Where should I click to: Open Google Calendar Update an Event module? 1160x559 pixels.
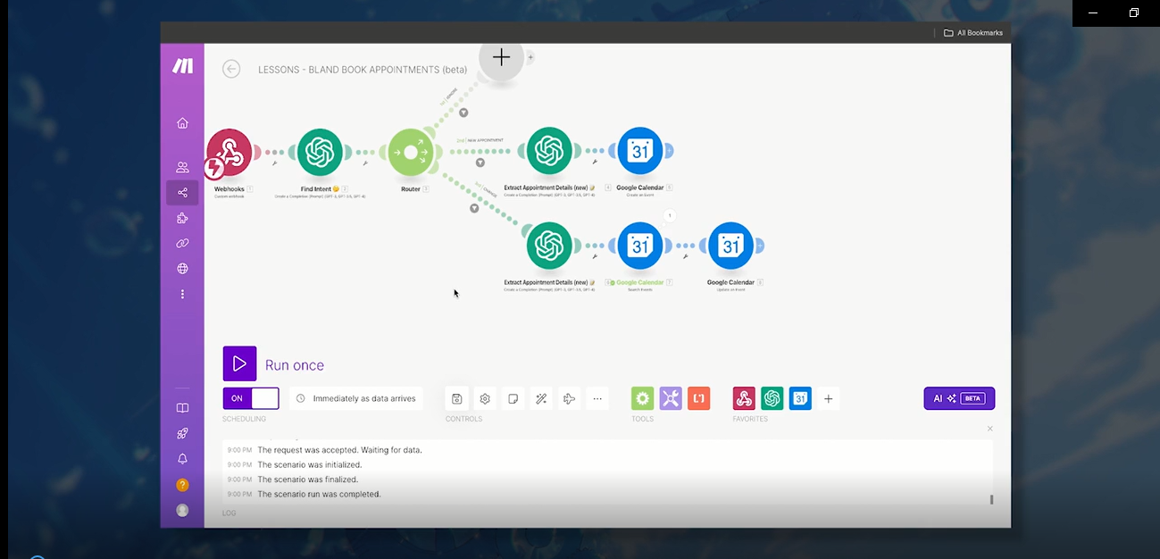coord(730,246)
